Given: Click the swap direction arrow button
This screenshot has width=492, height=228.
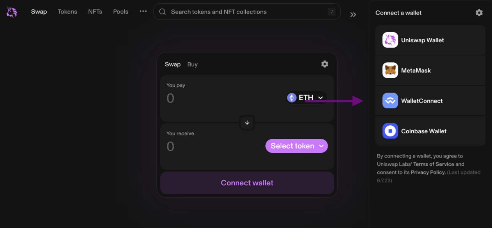Looking at the screenshot, I should coord(247,123).
